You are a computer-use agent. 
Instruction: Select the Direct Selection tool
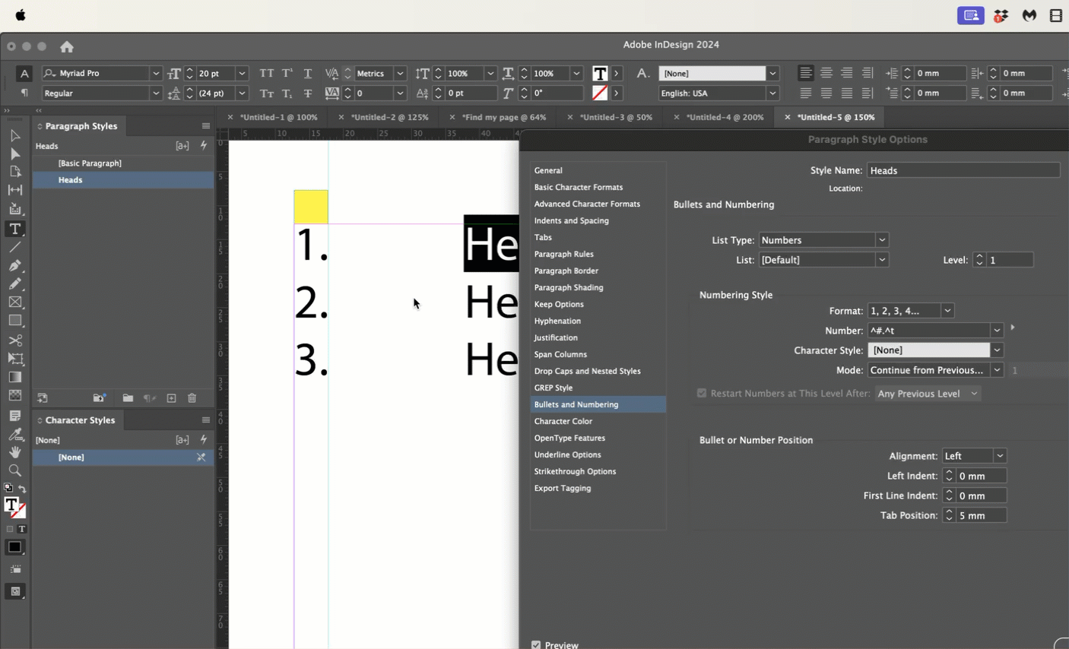(14, 154)
